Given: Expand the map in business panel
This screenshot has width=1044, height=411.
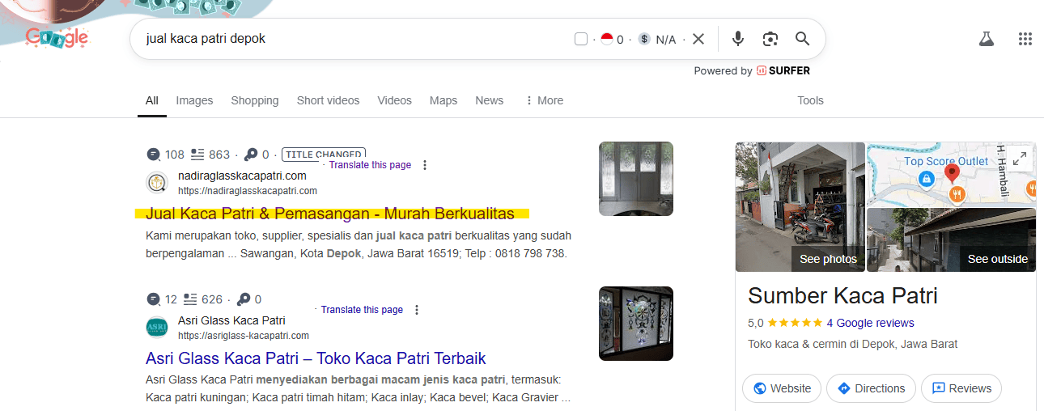Looking at the screenshot, I should 1020,159.
